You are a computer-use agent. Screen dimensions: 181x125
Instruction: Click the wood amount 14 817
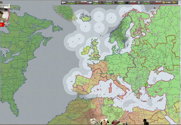(x=121, y=2)
